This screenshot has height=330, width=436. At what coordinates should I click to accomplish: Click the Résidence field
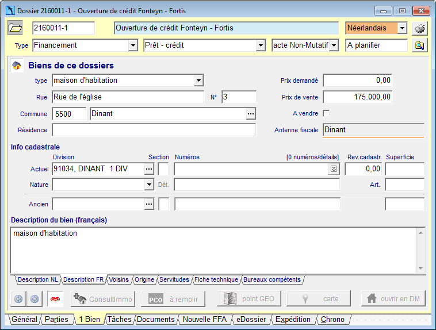[x=154, y=130]
